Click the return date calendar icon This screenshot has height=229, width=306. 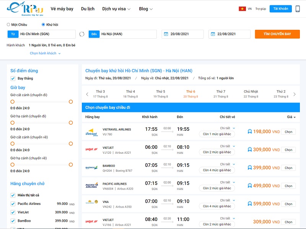(x=213, y=34)
